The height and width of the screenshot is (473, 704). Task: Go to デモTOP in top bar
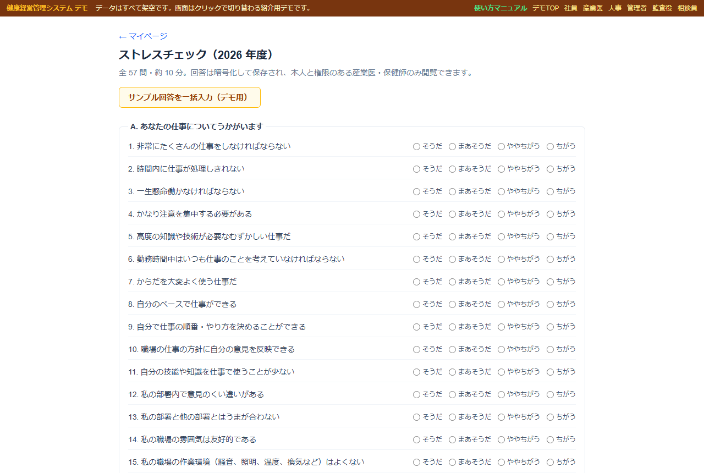coord(545,8)
